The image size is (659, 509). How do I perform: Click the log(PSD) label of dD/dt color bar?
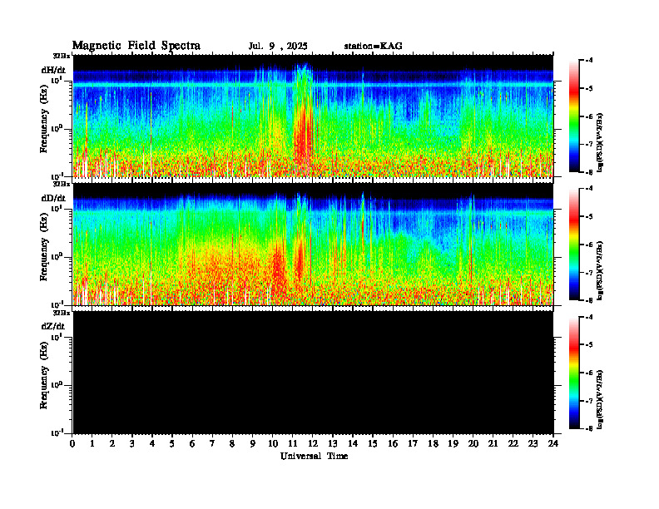point(601,270)
